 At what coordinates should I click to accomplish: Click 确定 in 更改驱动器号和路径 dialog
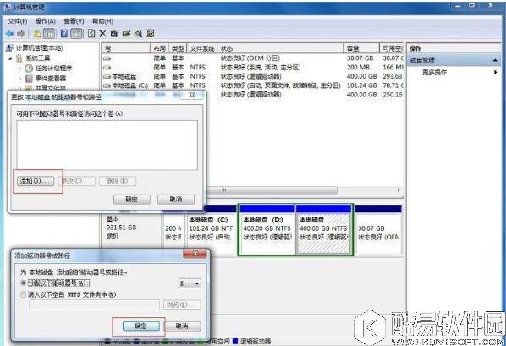(x=132, y=200)
